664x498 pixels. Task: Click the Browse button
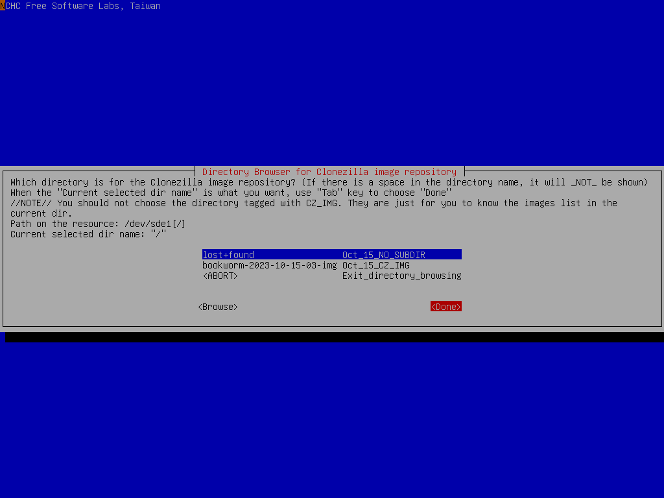(218, 306)
